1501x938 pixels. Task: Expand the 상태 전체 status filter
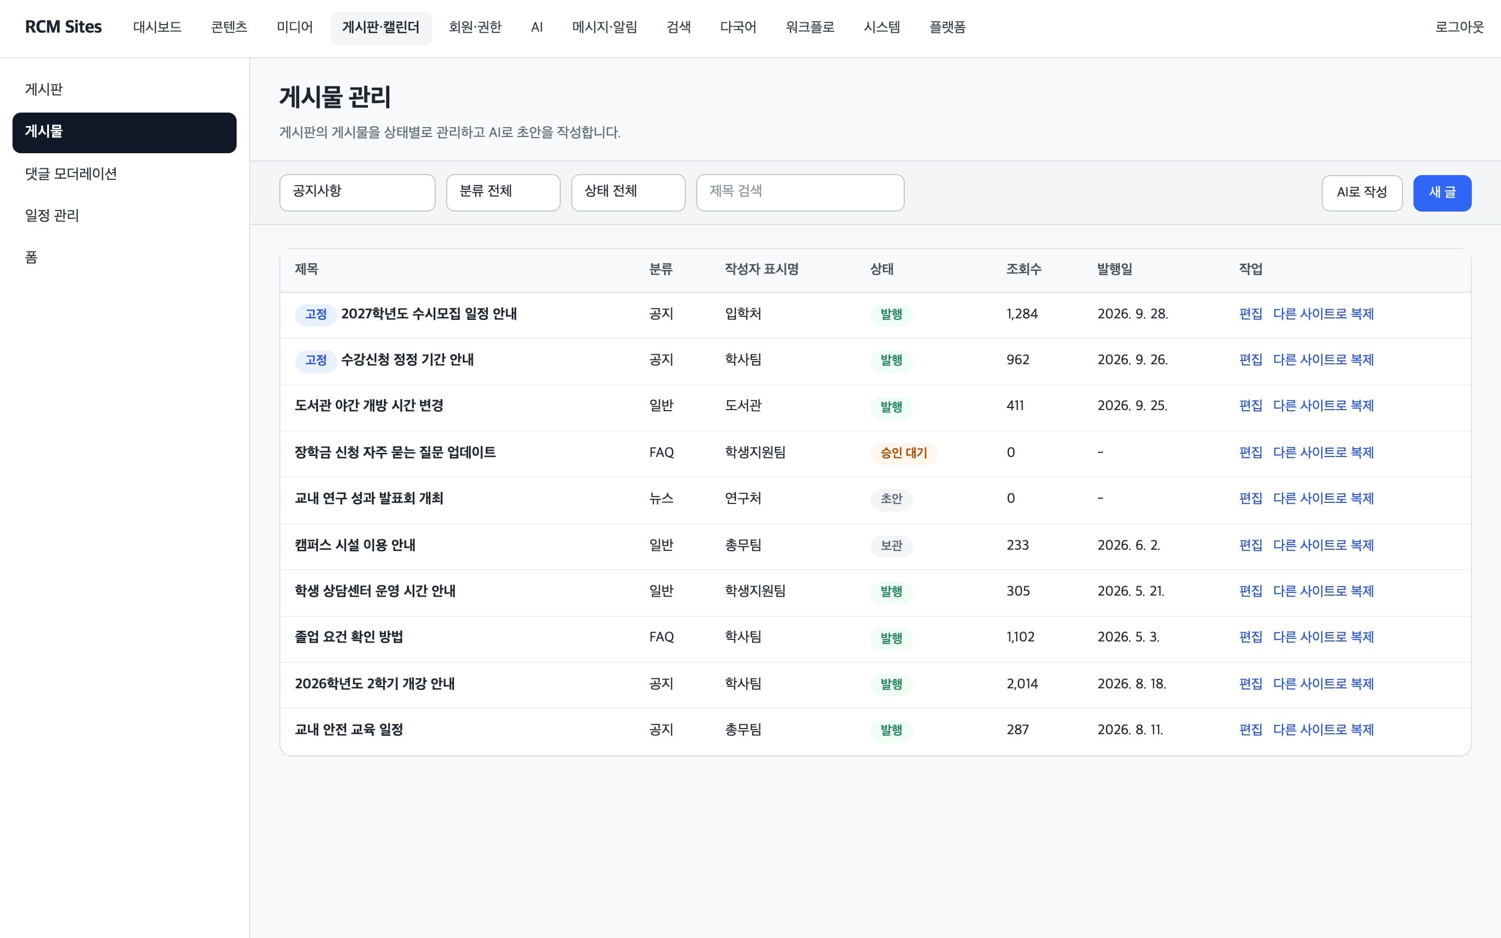(x=629, y=192)
